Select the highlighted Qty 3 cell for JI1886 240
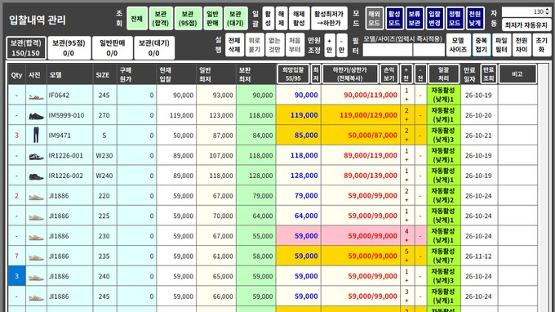This screenshot has height=312, width=555. click(x=16, y=276)
